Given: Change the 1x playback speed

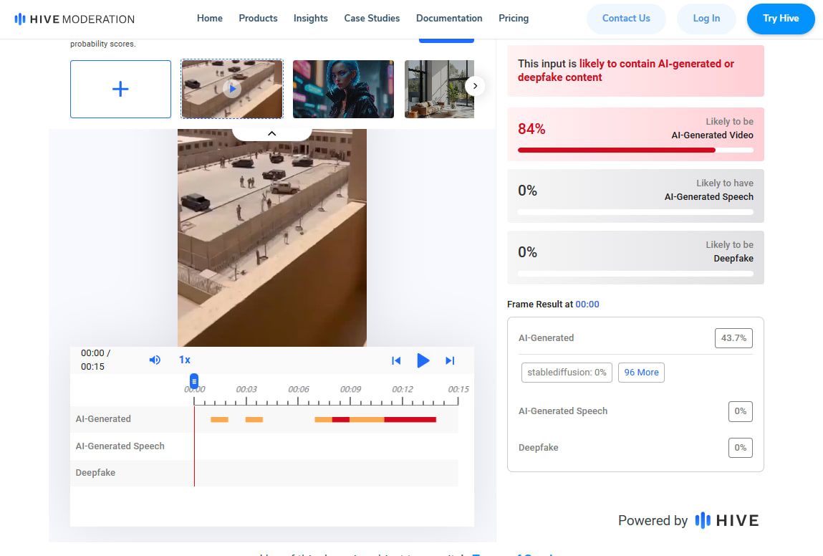Looking at the screenshot, I should click(x=185, y=360).
